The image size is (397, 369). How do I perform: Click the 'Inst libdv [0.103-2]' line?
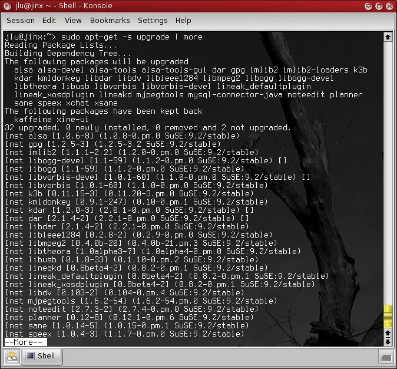(x=124, y=293)
